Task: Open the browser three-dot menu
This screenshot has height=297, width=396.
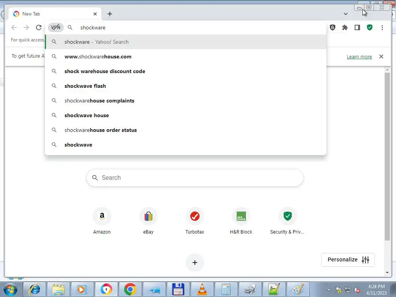Action: click(382, 27)
